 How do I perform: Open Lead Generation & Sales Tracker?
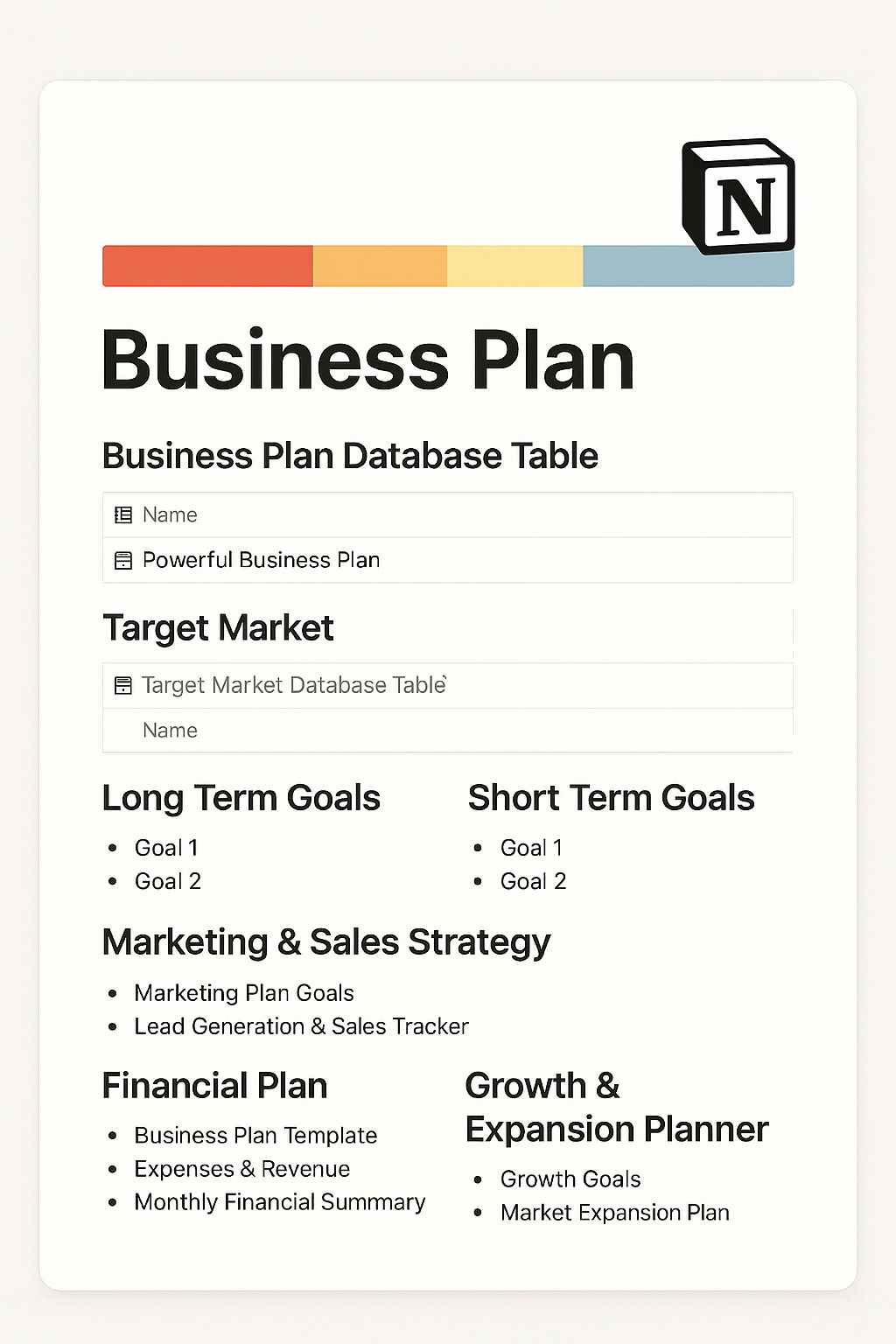coord(301,1026)
